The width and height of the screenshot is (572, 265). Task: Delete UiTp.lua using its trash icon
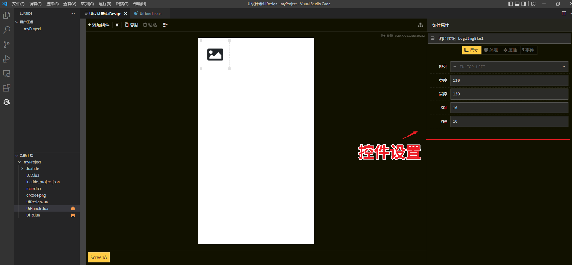tap(73, 215)
